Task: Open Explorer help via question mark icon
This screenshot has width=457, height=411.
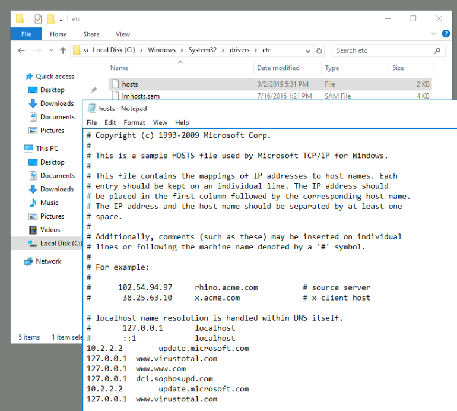Action: point(446,34)
